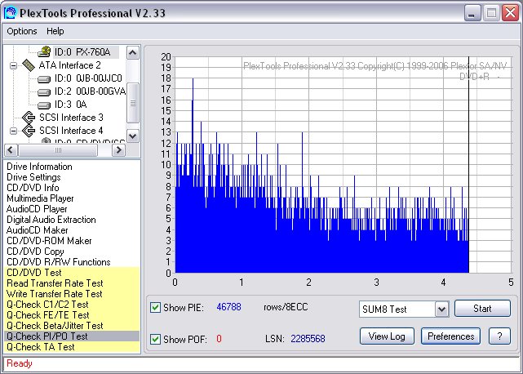Click the LSN value 2285568
The width and height of the screenshot is (523, 374).
[308, 339]
